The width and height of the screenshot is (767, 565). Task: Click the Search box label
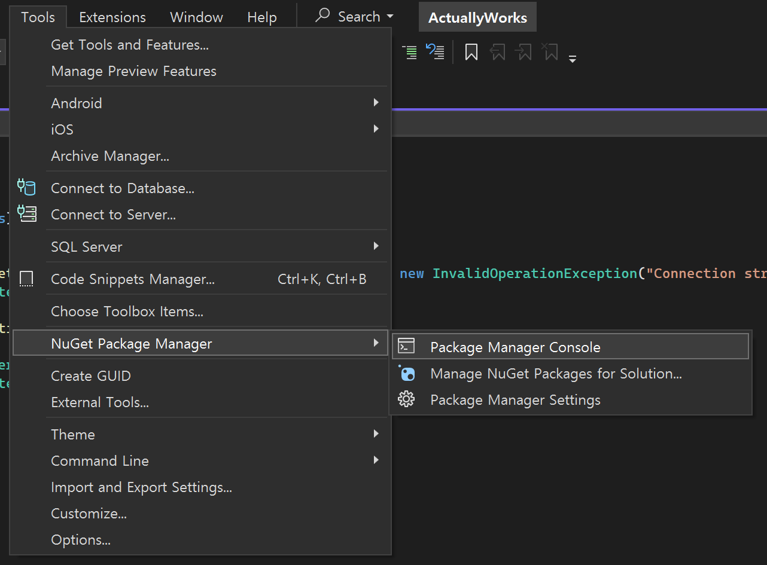click(358, 17)
